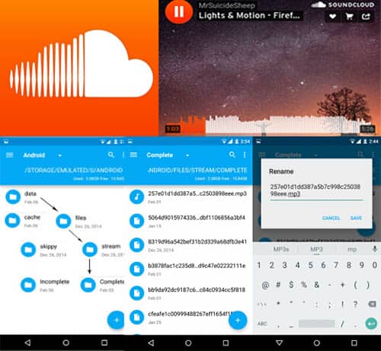Tap Home in Complete screen navbar
381x351 pixels.
pos(188,343)
